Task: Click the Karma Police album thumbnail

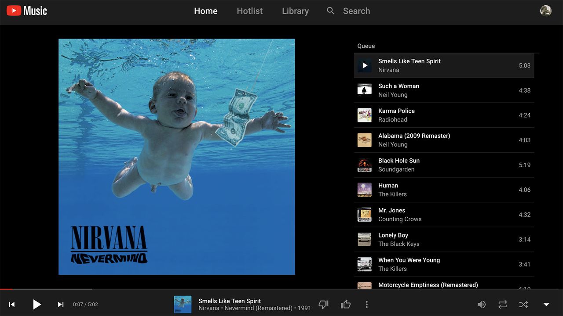Action: pos(365,115)
